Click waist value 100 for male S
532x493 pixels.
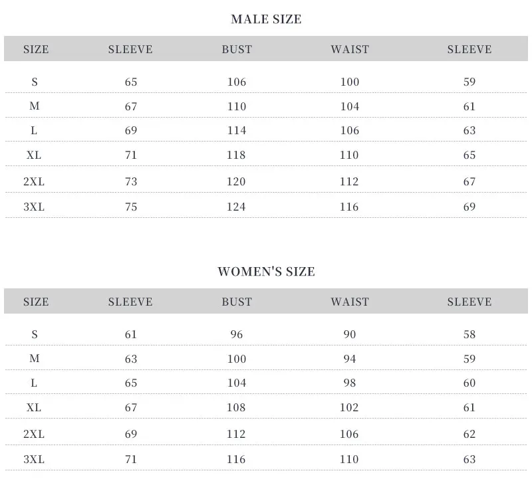[x=350, y=82]
